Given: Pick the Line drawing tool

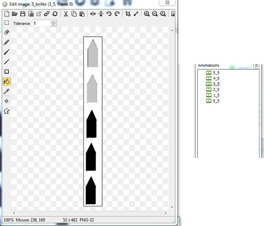Looking at the screenshot, I should pyautogui.click(x=6, y=62).
